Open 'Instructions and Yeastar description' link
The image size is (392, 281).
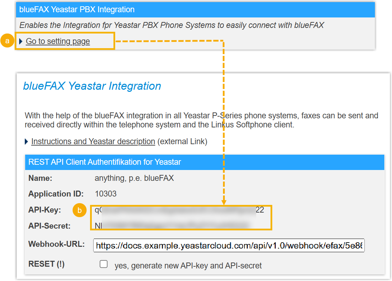93,141
